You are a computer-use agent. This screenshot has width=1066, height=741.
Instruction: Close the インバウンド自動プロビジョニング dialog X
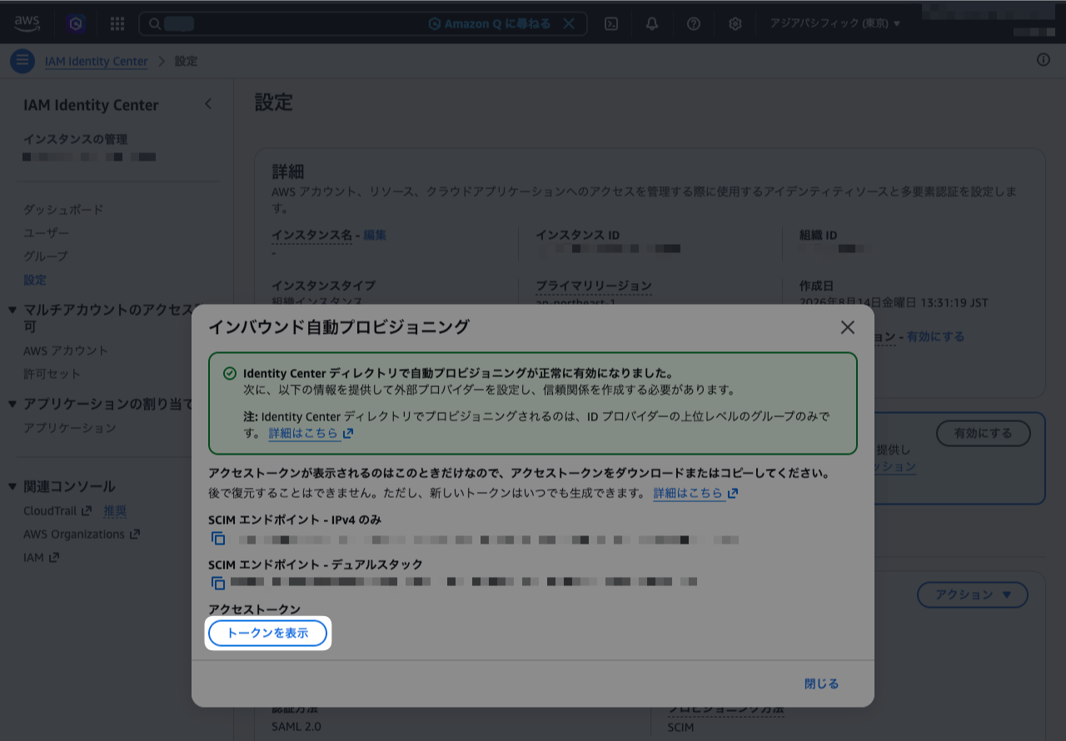coord(848,327)
